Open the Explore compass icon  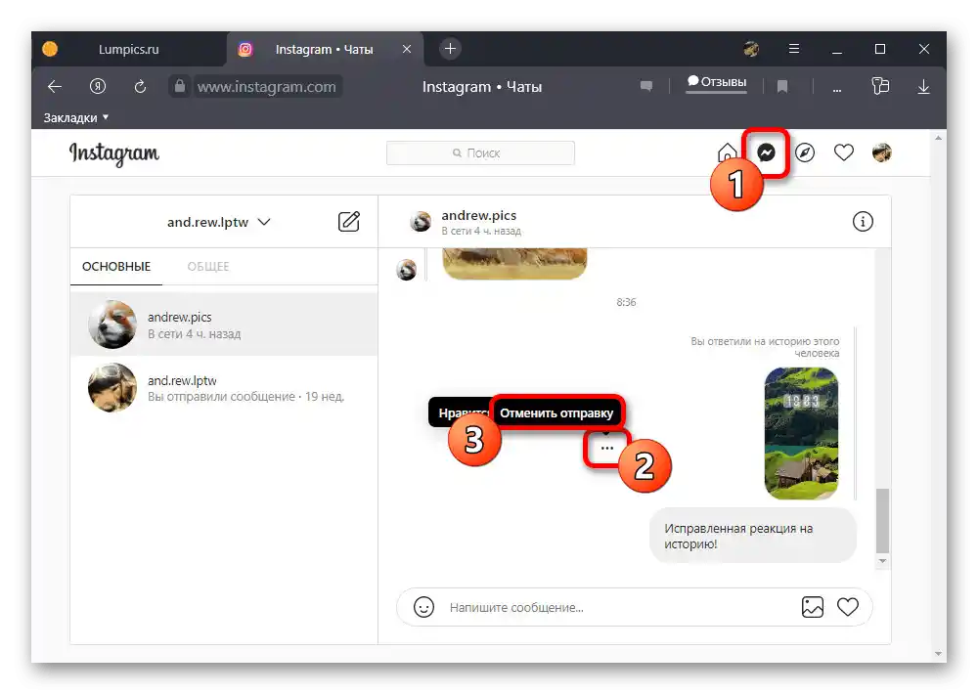point(805,152)
